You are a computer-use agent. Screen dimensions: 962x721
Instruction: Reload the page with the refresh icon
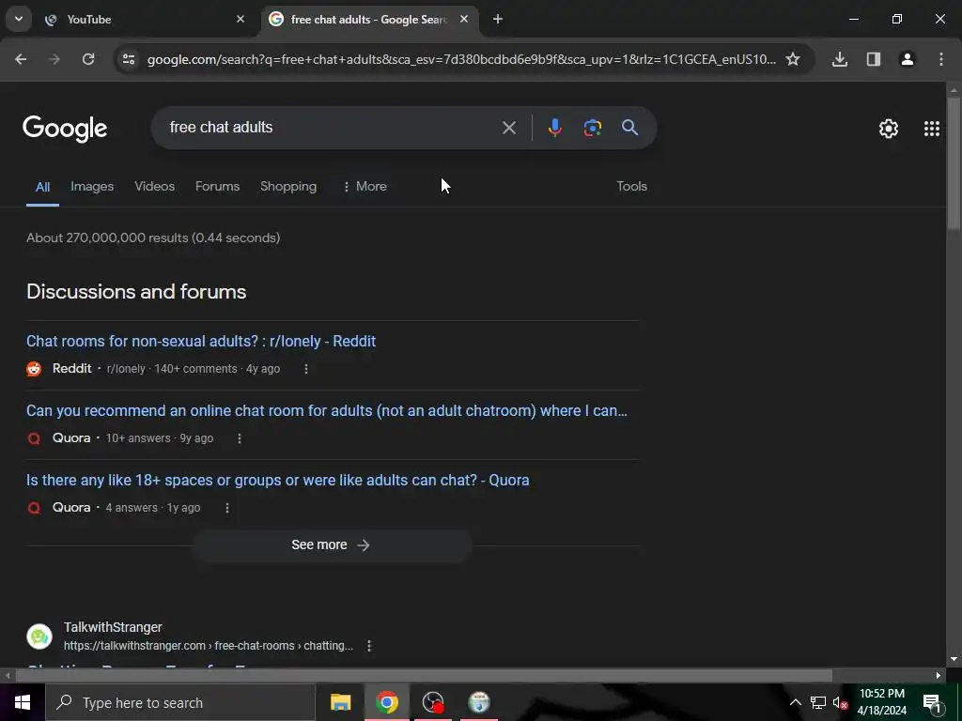(88, 59)
